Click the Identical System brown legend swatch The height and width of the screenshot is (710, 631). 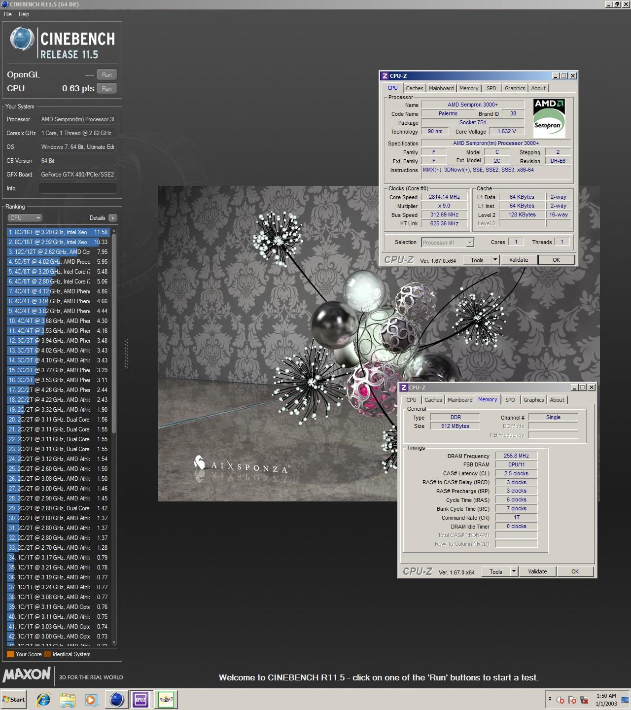tap(47, 654)
